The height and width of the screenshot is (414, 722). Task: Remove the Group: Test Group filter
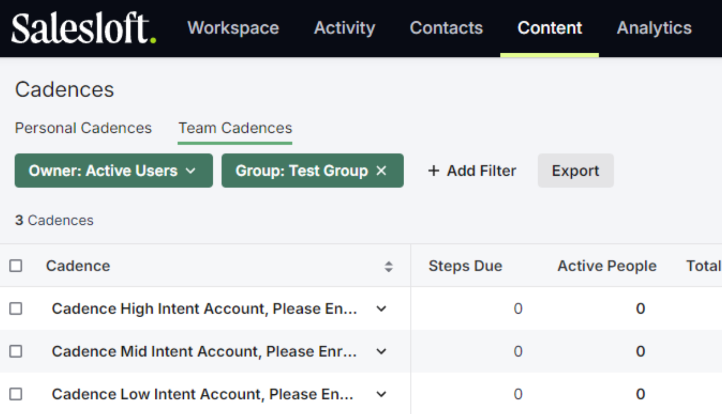[x=381, y=171]
